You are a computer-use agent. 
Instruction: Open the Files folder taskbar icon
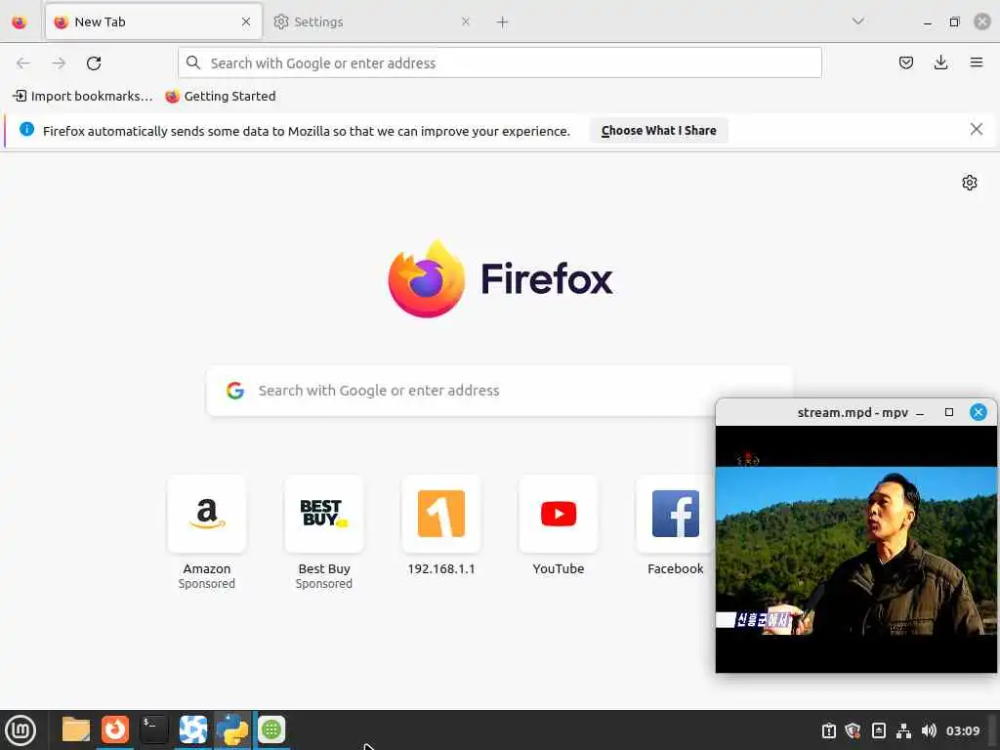(x=76, y=729)
